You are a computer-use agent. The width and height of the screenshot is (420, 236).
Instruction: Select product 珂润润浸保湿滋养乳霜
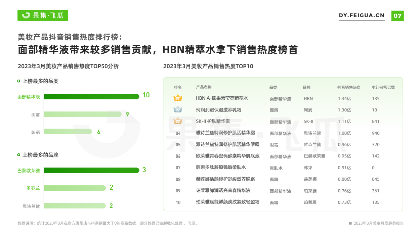pos(218,110)
